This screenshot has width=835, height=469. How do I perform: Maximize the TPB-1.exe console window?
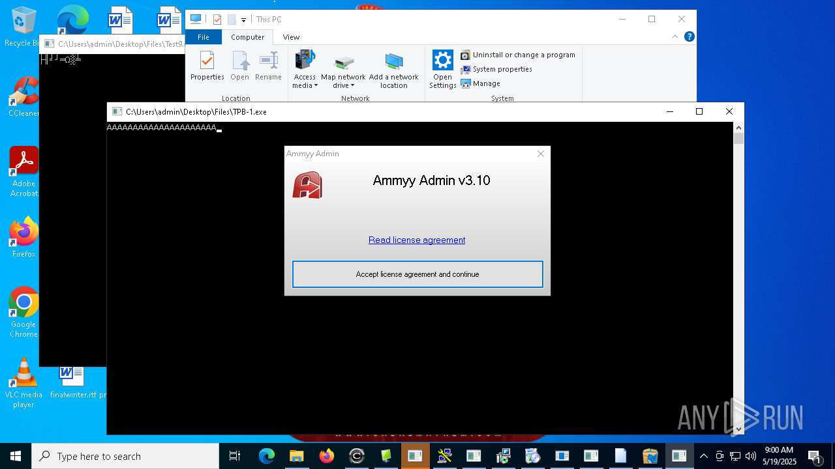pos(699,111)
